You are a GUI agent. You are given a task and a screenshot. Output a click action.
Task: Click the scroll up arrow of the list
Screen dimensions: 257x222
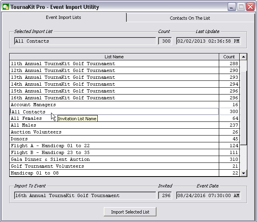pyautogui.click(x=243, y=57)
